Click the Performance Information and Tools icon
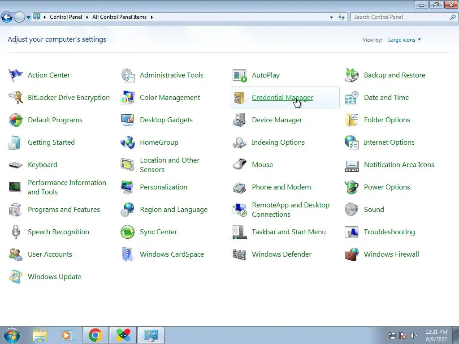 pos(15,187)
